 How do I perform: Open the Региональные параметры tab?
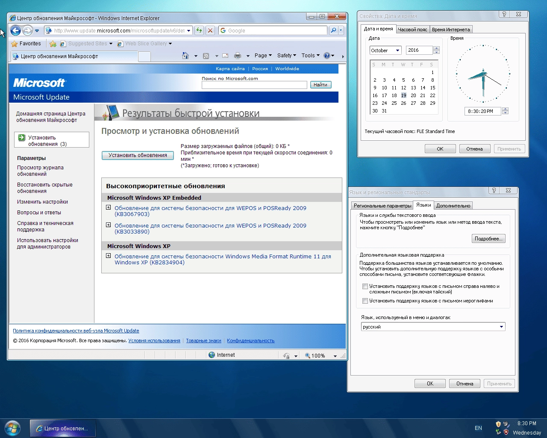coord(382,205)
